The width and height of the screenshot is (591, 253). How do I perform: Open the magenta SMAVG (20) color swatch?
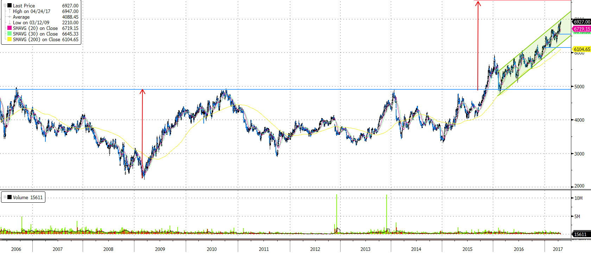tap(9, 28)
